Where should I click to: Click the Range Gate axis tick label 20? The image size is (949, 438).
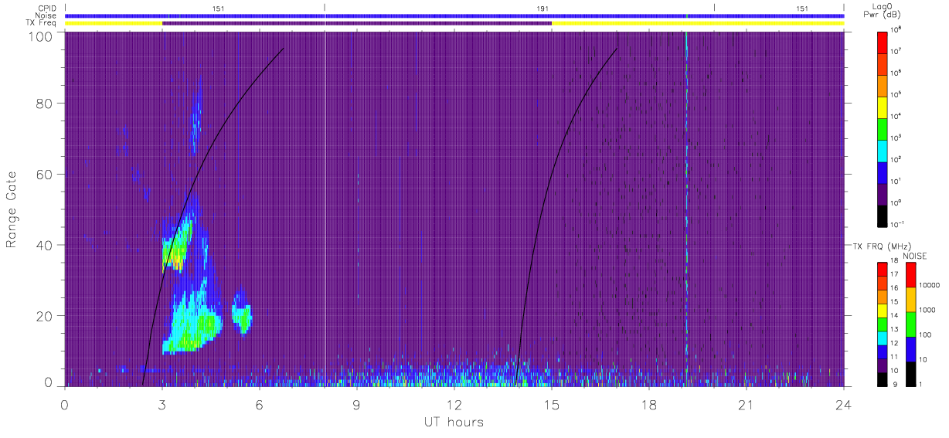pos(45,316)
